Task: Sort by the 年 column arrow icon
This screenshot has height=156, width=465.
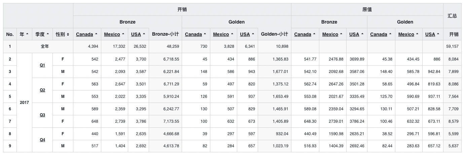Action: point(27,34)
